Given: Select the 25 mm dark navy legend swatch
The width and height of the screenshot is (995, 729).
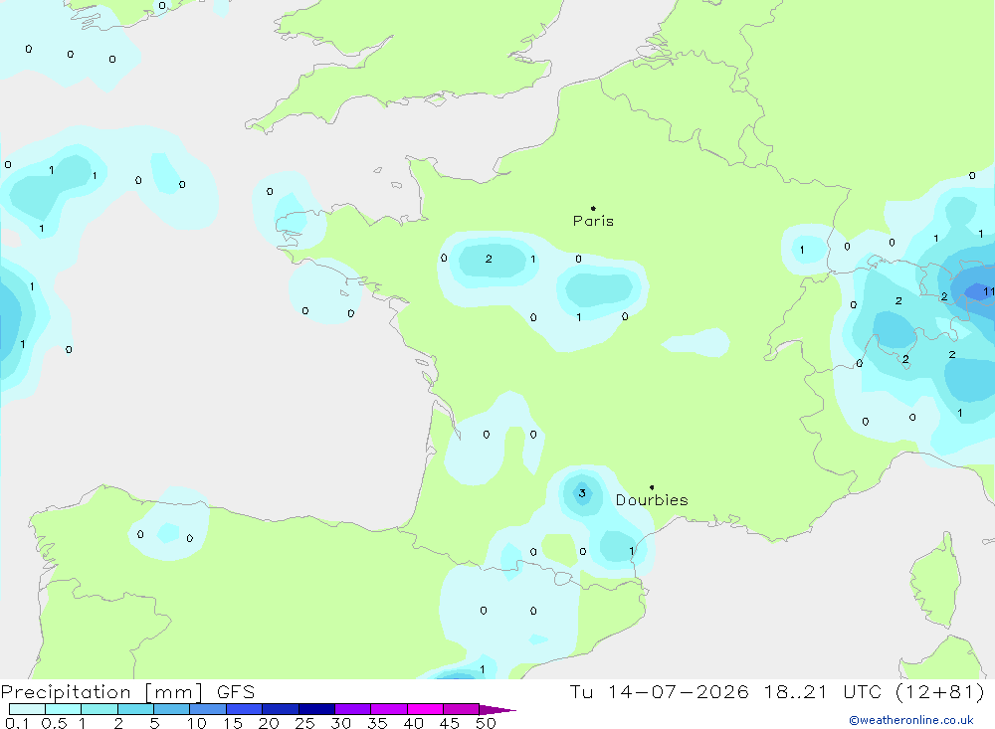Looking at the screenshot, I should [316, 709].
